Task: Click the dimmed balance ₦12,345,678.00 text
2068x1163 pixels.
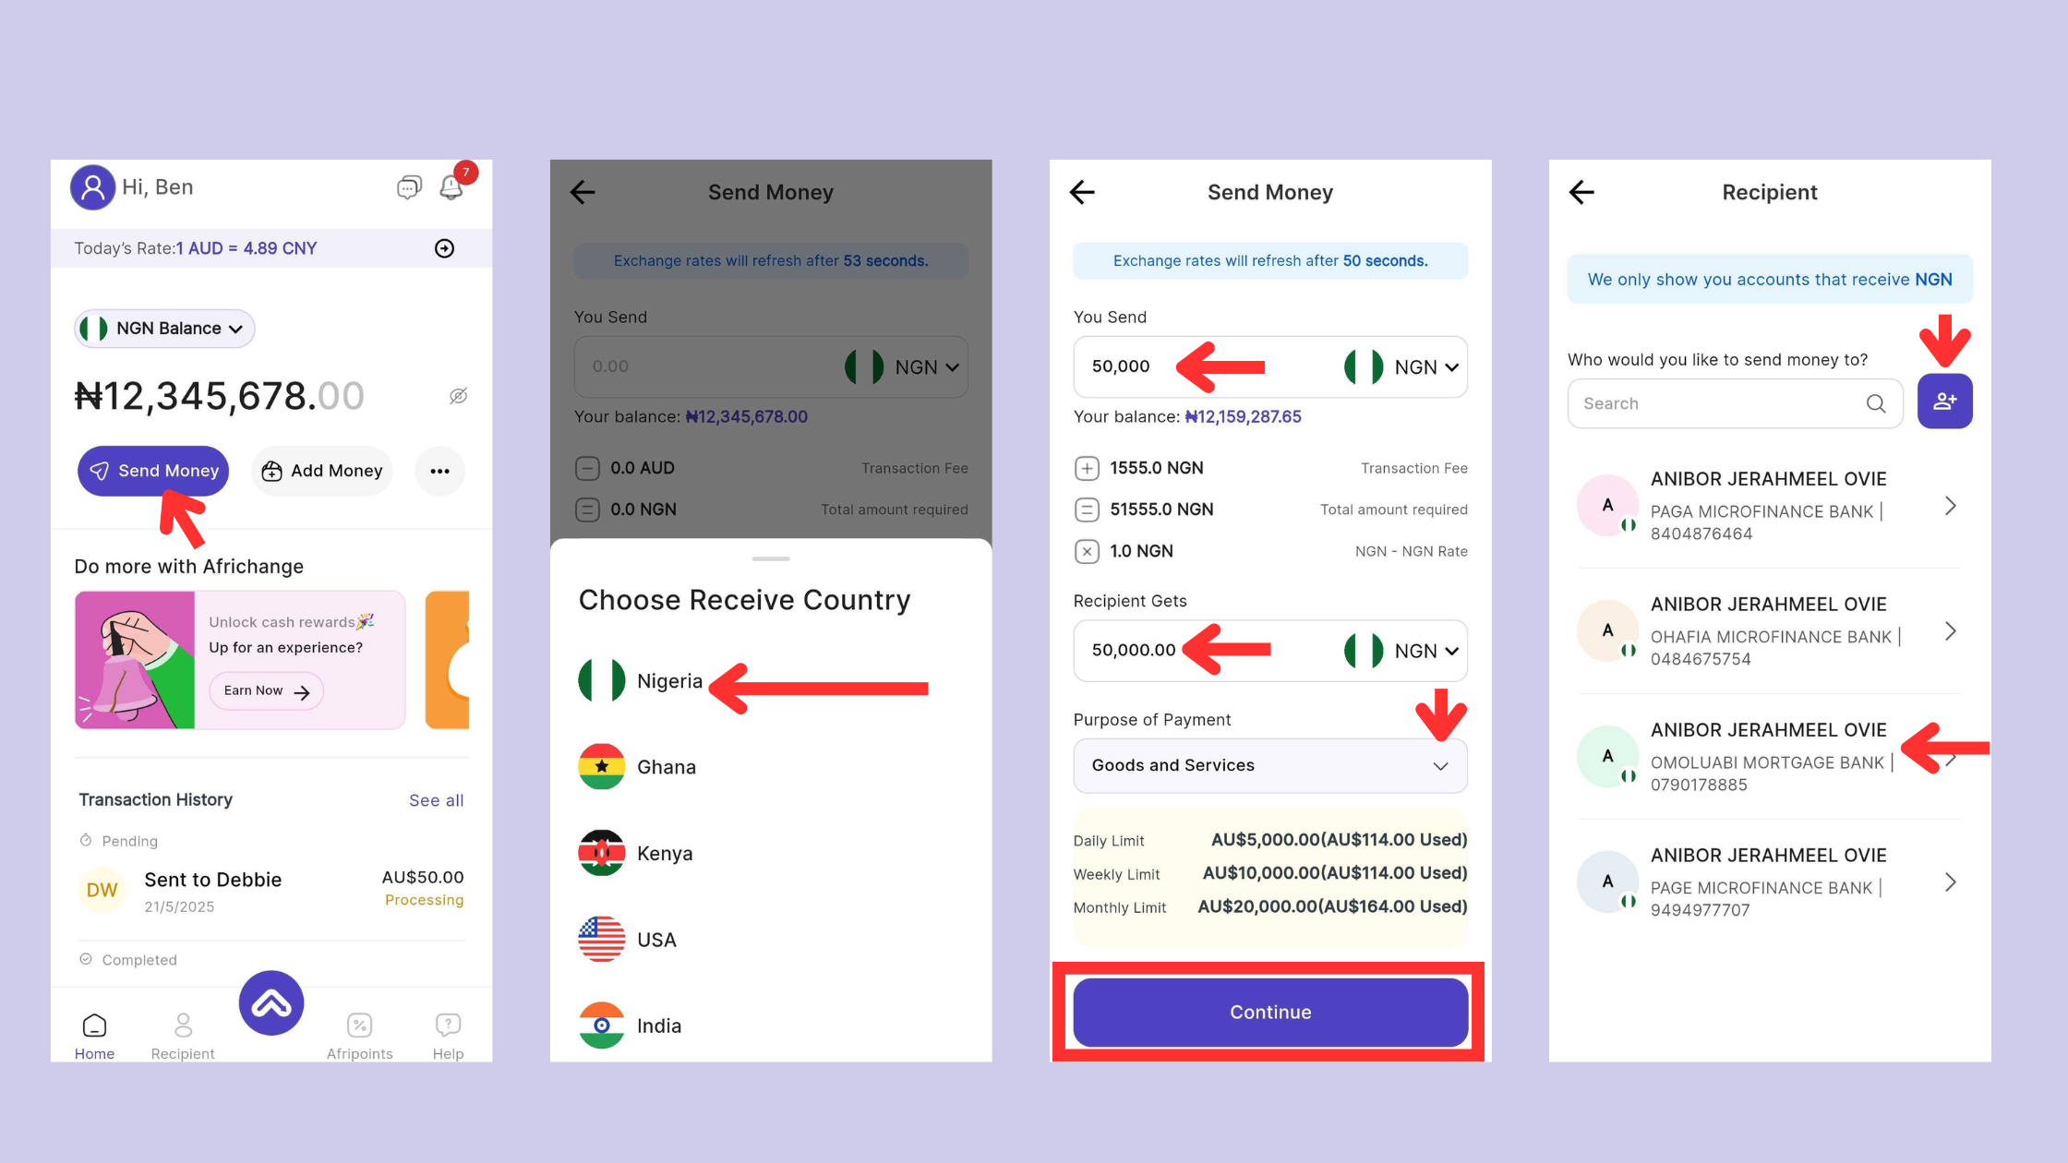Action: point(746,417)
